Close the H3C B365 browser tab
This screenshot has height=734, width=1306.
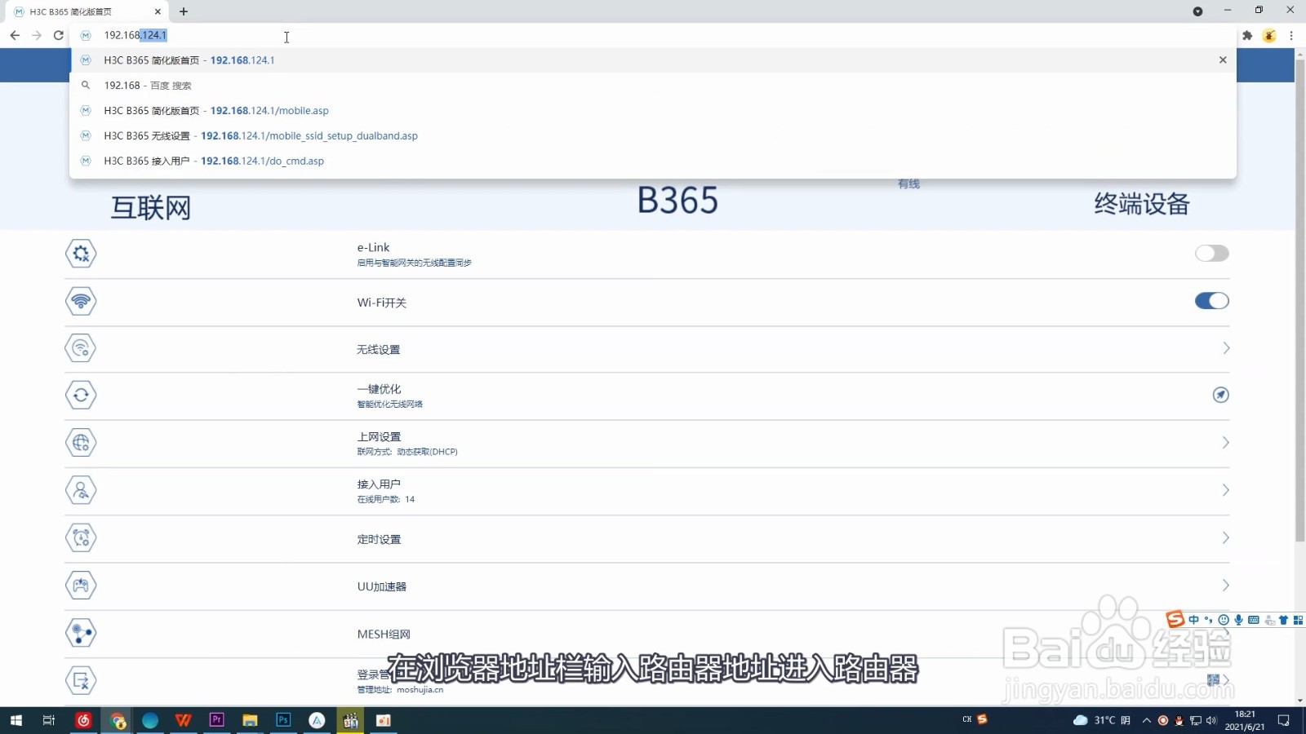158,11
